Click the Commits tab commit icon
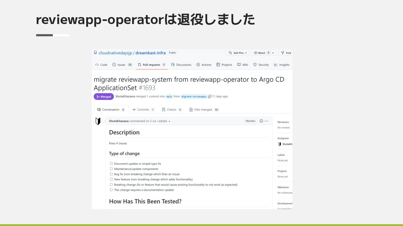Viewport: 403px width, 226px height. [134, 110]
